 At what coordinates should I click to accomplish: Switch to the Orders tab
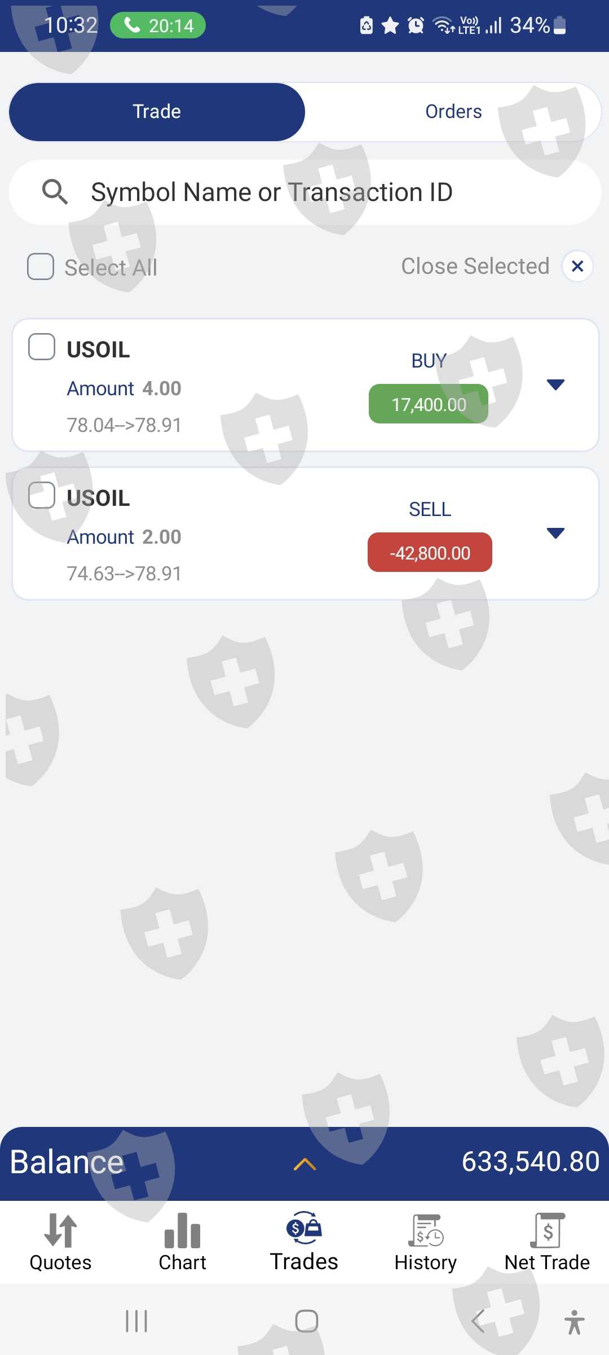tap(453, 112)
